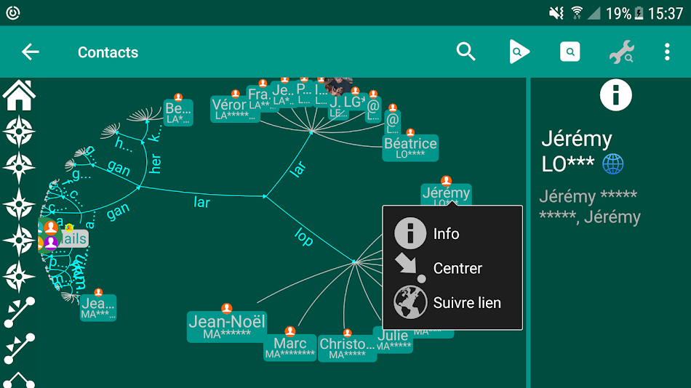Tap the 'Jérémy *****' name line
691x388 pixels.
point(588,196)
